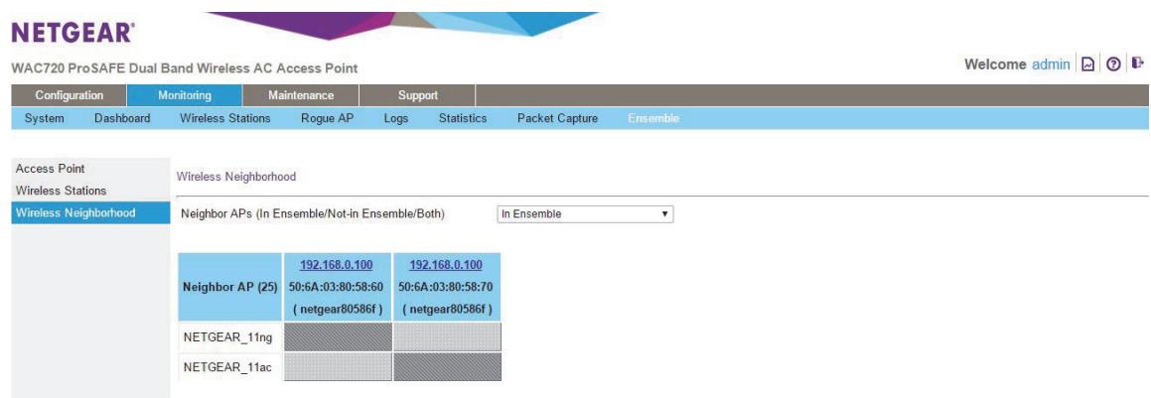This screenshot has height=398, width=1151.
Task: View the Logs submenu
Action: click(x=395, y=118)
